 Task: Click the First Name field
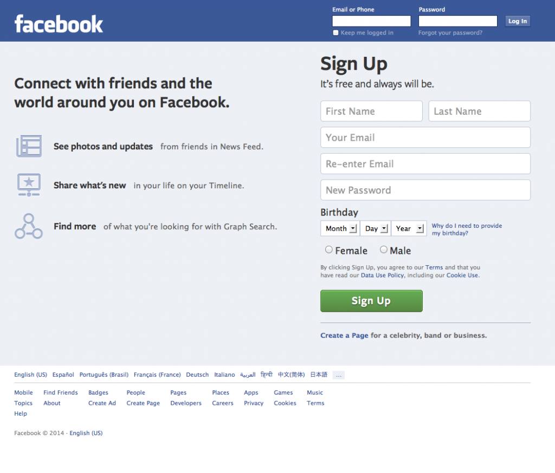[x=371, y=111]
